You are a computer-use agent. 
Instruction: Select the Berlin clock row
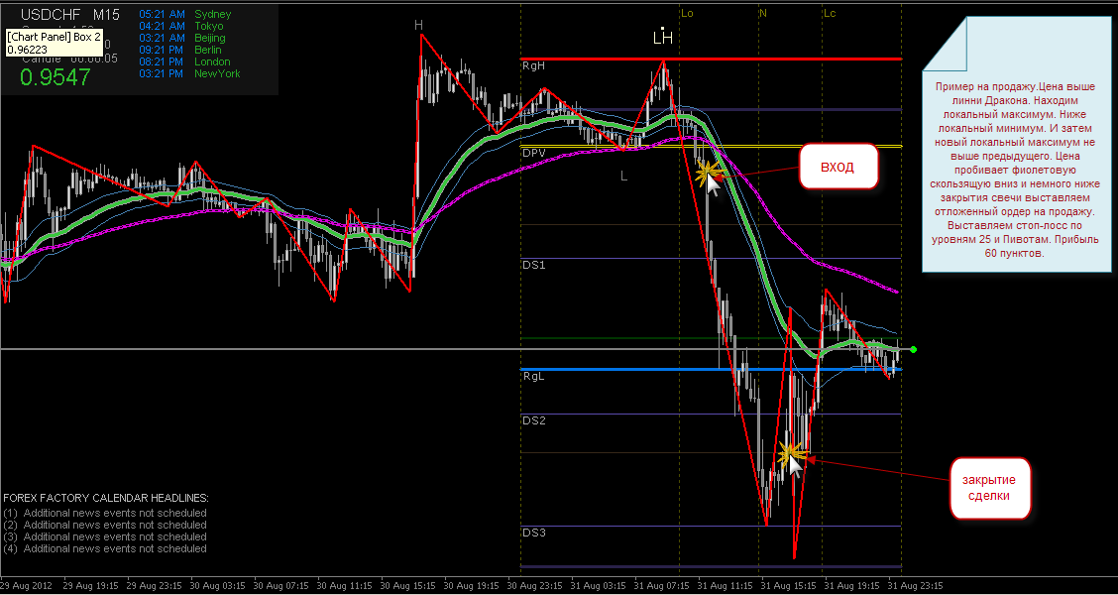[179, 50]
